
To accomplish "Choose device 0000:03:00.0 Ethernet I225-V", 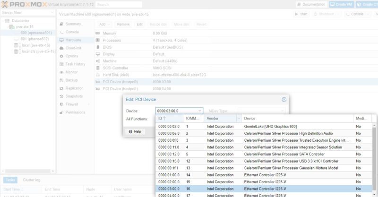I will tap(264, 189).
